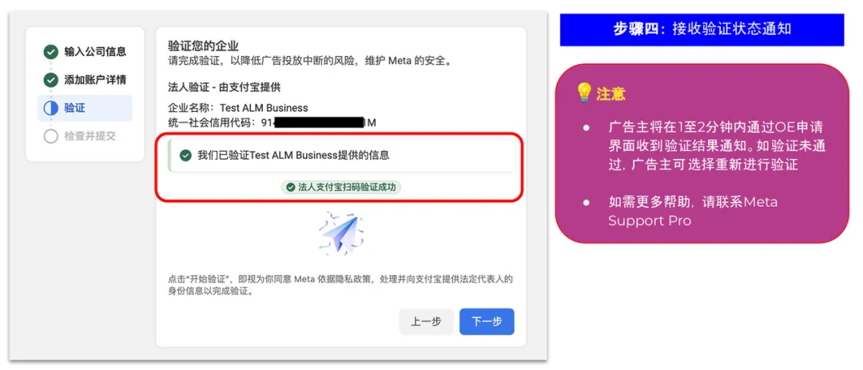Click the 验证您的企业 heading
The height and width of the screenshot is (370, 863).
click(203, 46)
